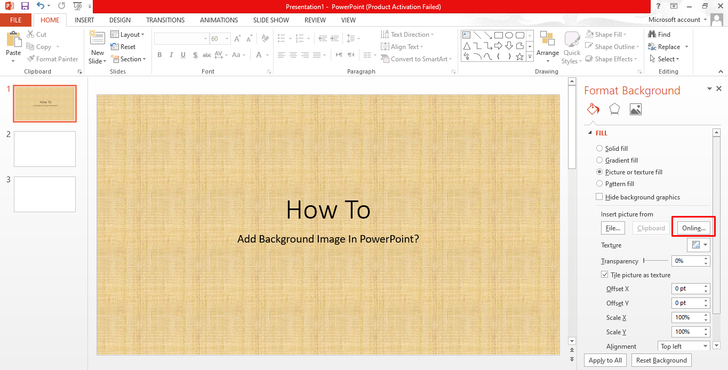Click Reset Background button
Image resolution: width=728 pixels, height=370 pixels.
tap(661, 360)
